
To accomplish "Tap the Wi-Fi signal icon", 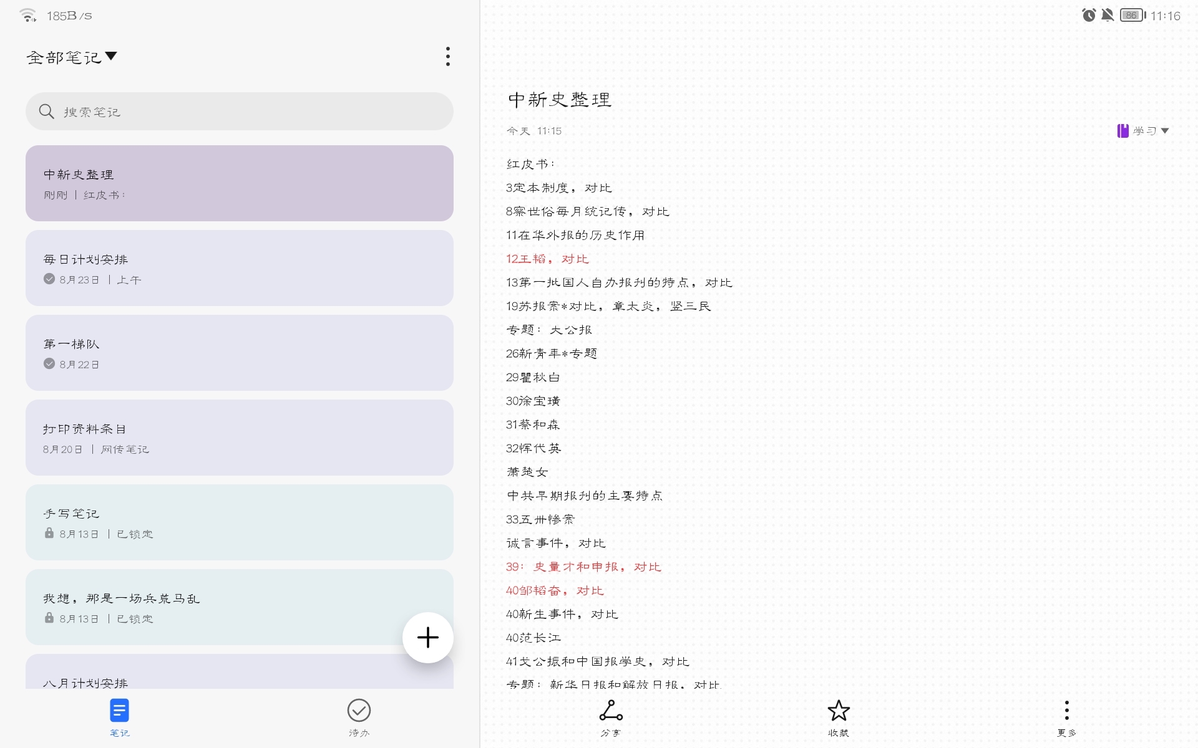I will tap(27, 16).
